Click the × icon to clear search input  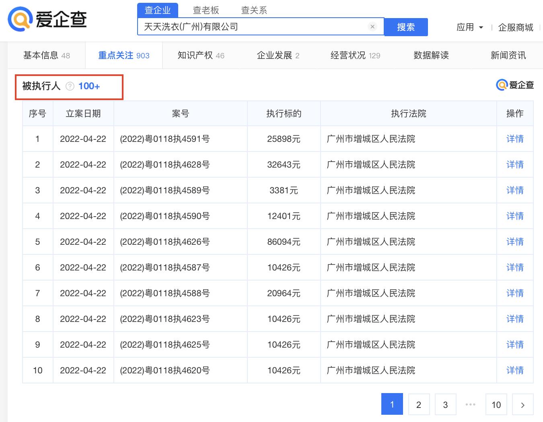[x=372, y=27]
